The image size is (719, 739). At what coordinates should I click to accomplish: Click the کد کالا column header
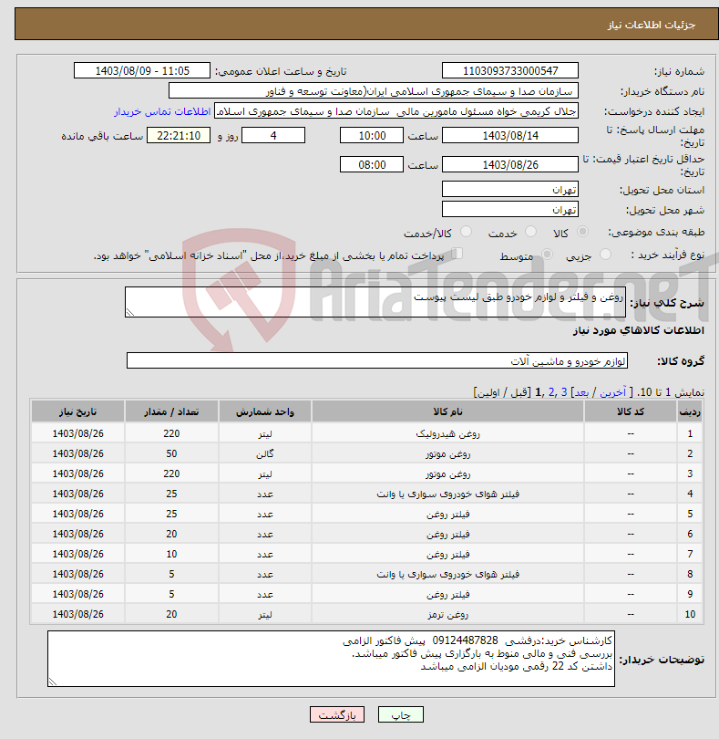[631, 411]
